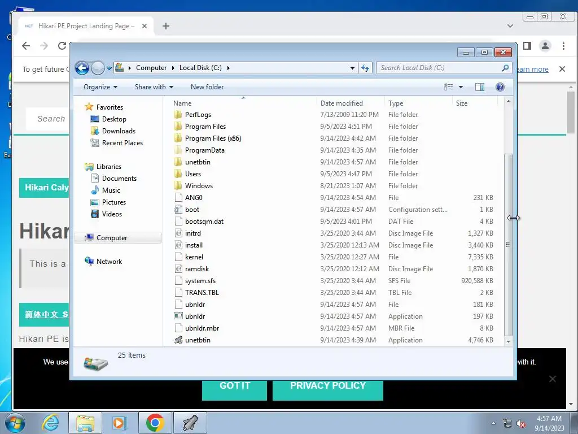Open the Organize menu
Image resolution: width=578 pixels, height=434 pixels.
pos(100,87)
